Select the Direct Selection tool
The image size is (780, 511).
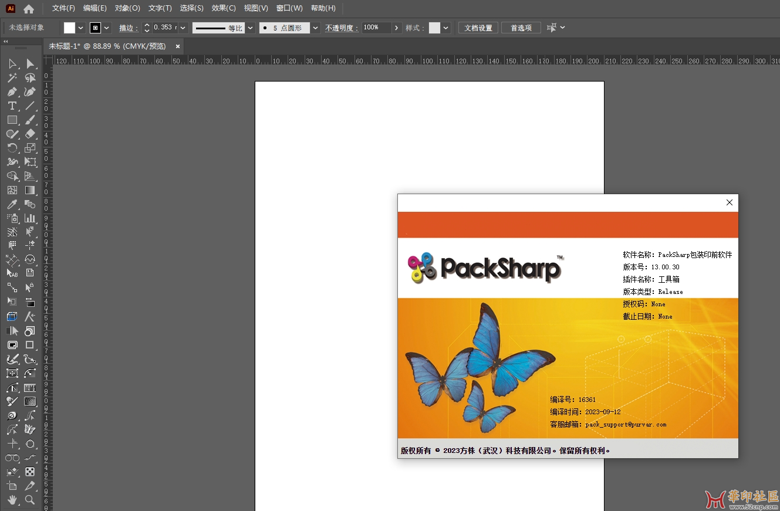[30, 63]
